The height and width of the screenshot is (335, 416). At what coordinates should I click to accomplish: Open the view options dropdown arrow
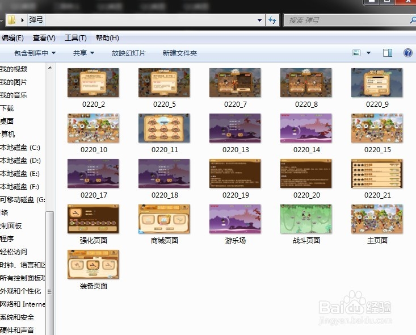coord(368,53)
